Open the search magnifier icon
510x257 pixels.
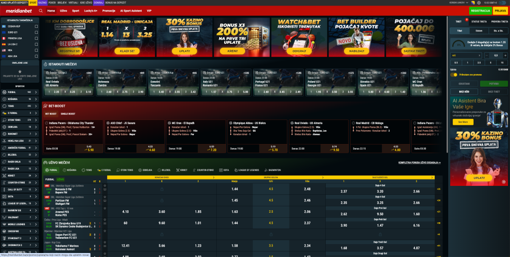[41, 11]
